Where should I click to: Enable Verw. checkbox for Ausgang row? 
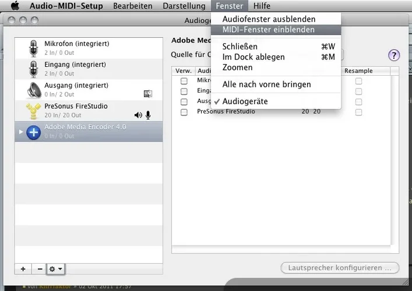tap(184, 102)
